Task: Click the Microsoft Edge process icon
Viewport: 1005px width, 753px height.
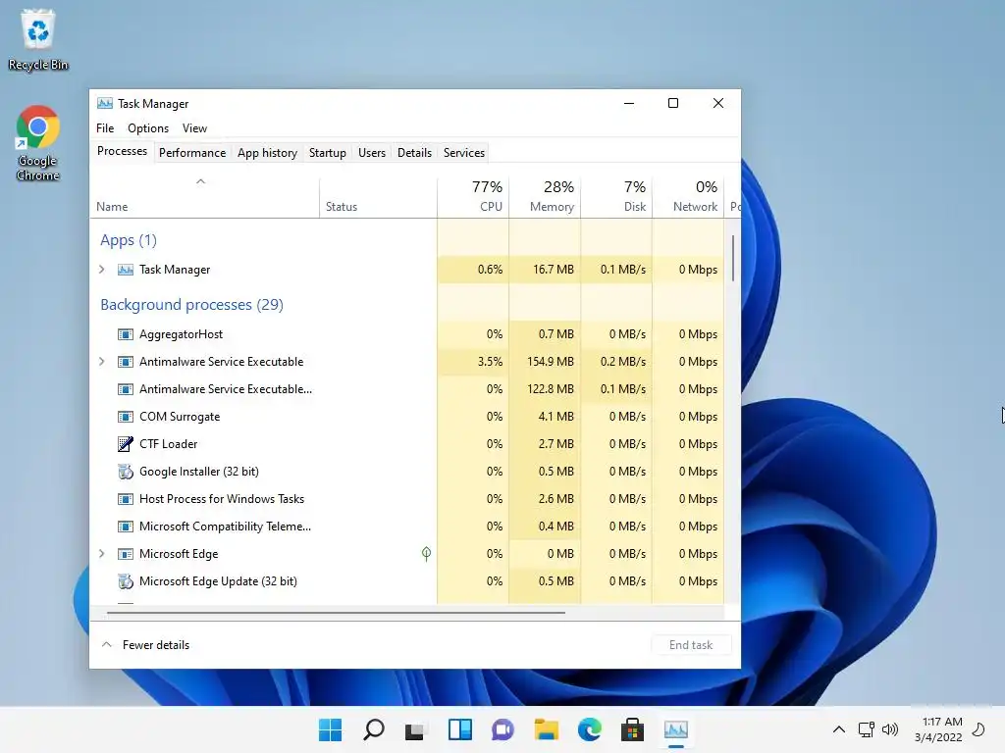Action: click(x=126, y=554)
